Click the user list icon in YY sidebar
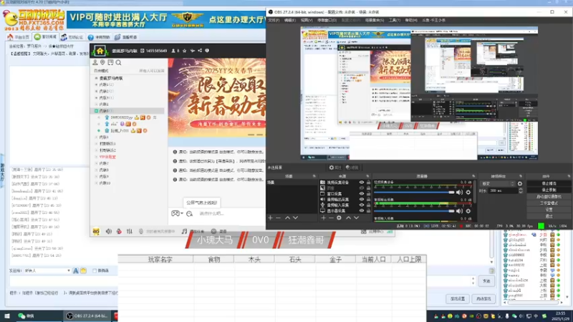The width and height of the screenshot is (573, 322). 95,63
